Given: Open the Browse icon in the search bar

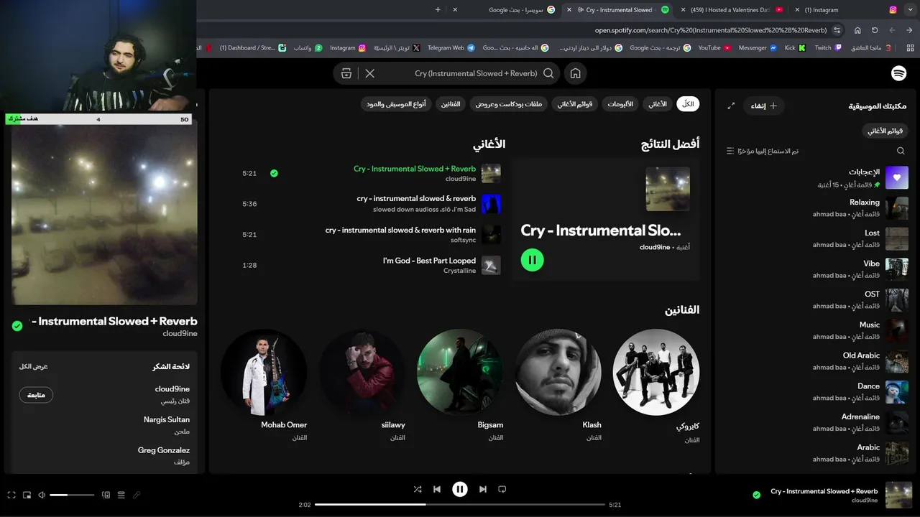Looking at the screenshot, I should pyautogui.click(x=346, y=73).
